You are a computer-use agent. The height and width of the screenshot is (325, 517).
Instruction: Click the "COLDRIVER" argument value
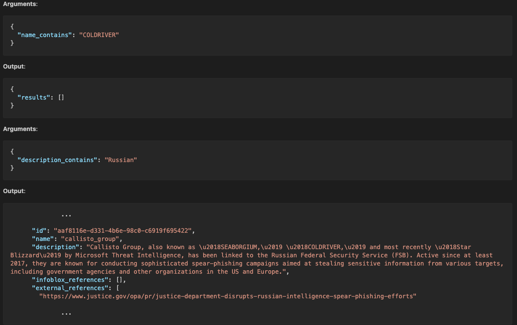coord(99,35)
